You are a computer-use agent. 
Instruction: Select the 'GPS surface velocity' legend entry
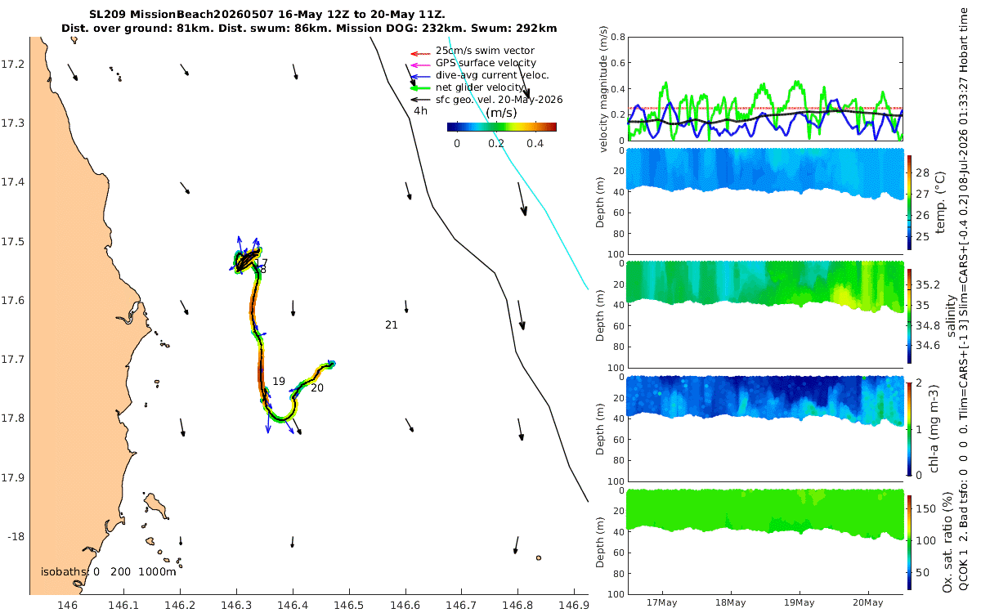tap(486, 63)
